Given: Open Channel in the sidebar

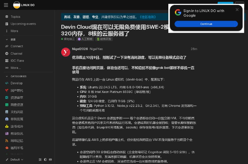Looking at the screenshot, I should [x=16, y=53].
